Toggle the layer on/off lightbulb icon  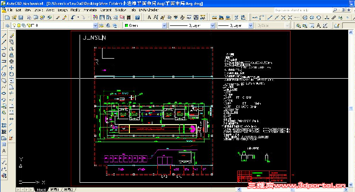point(14,25)
